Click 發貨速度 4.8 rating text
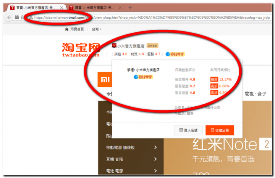 point(185,93)
